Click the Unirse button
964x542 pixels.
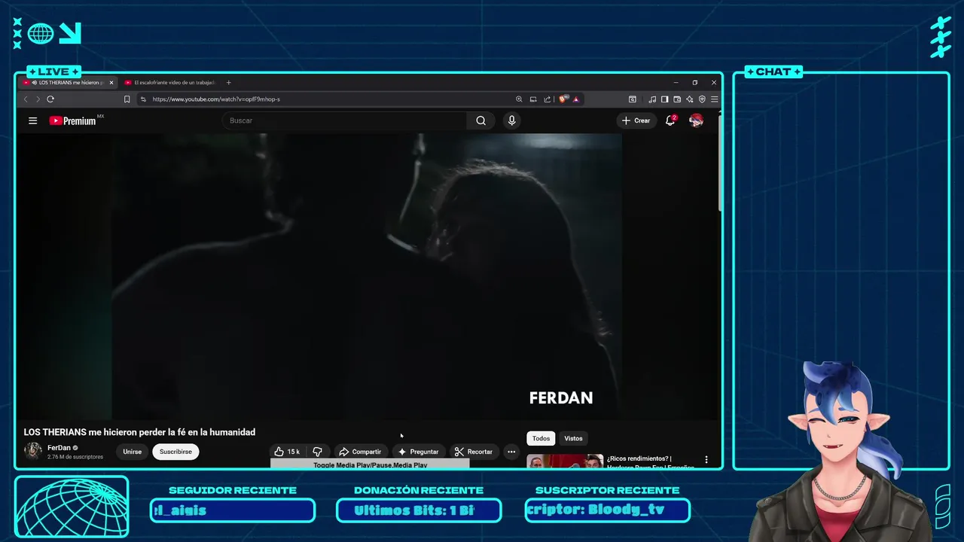(133, 452)
